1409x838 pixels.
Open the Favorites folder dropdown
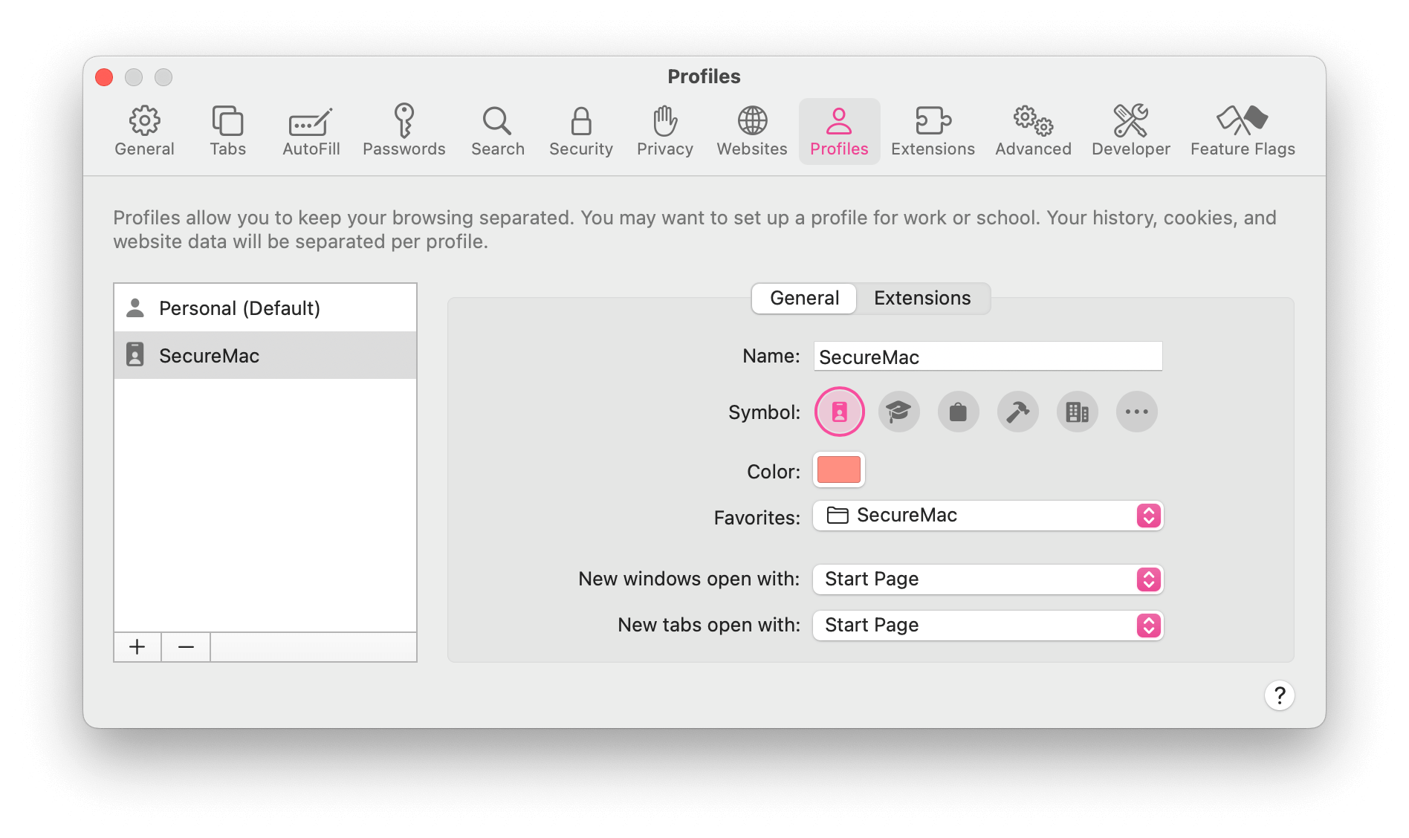click(x=1147, y=515)
